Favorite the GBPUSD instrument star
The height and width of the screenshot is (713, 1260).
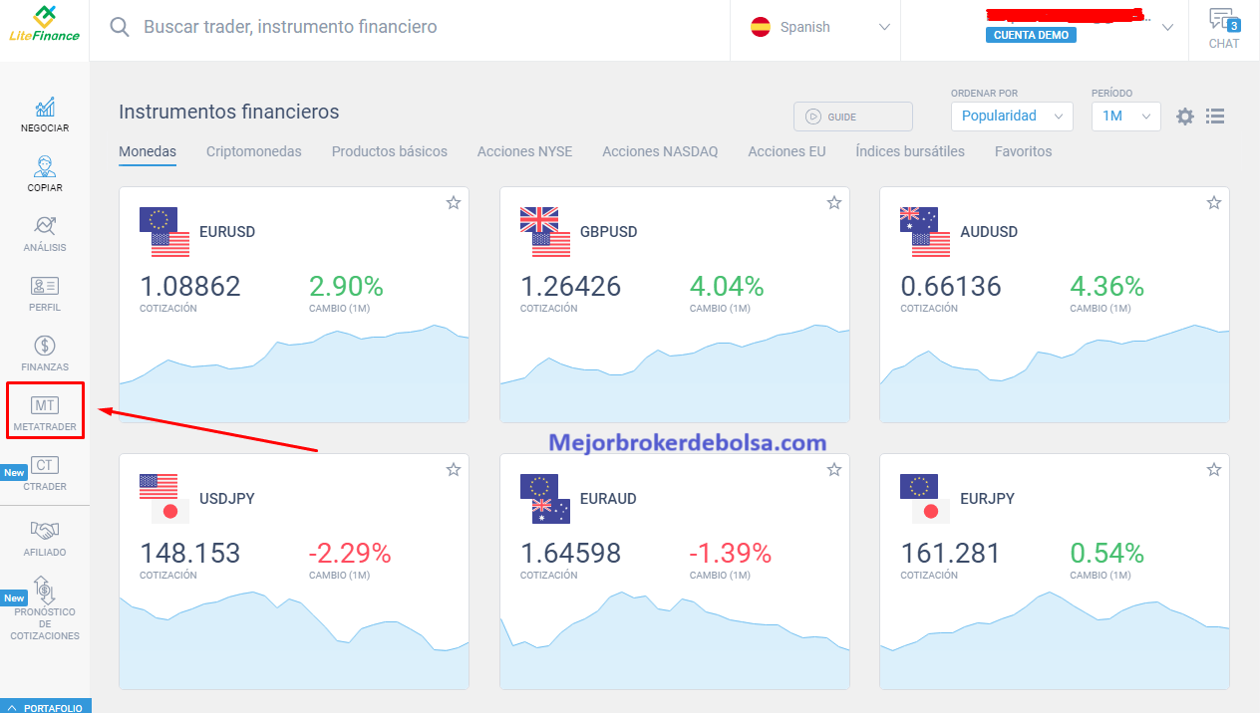[834, 203]
